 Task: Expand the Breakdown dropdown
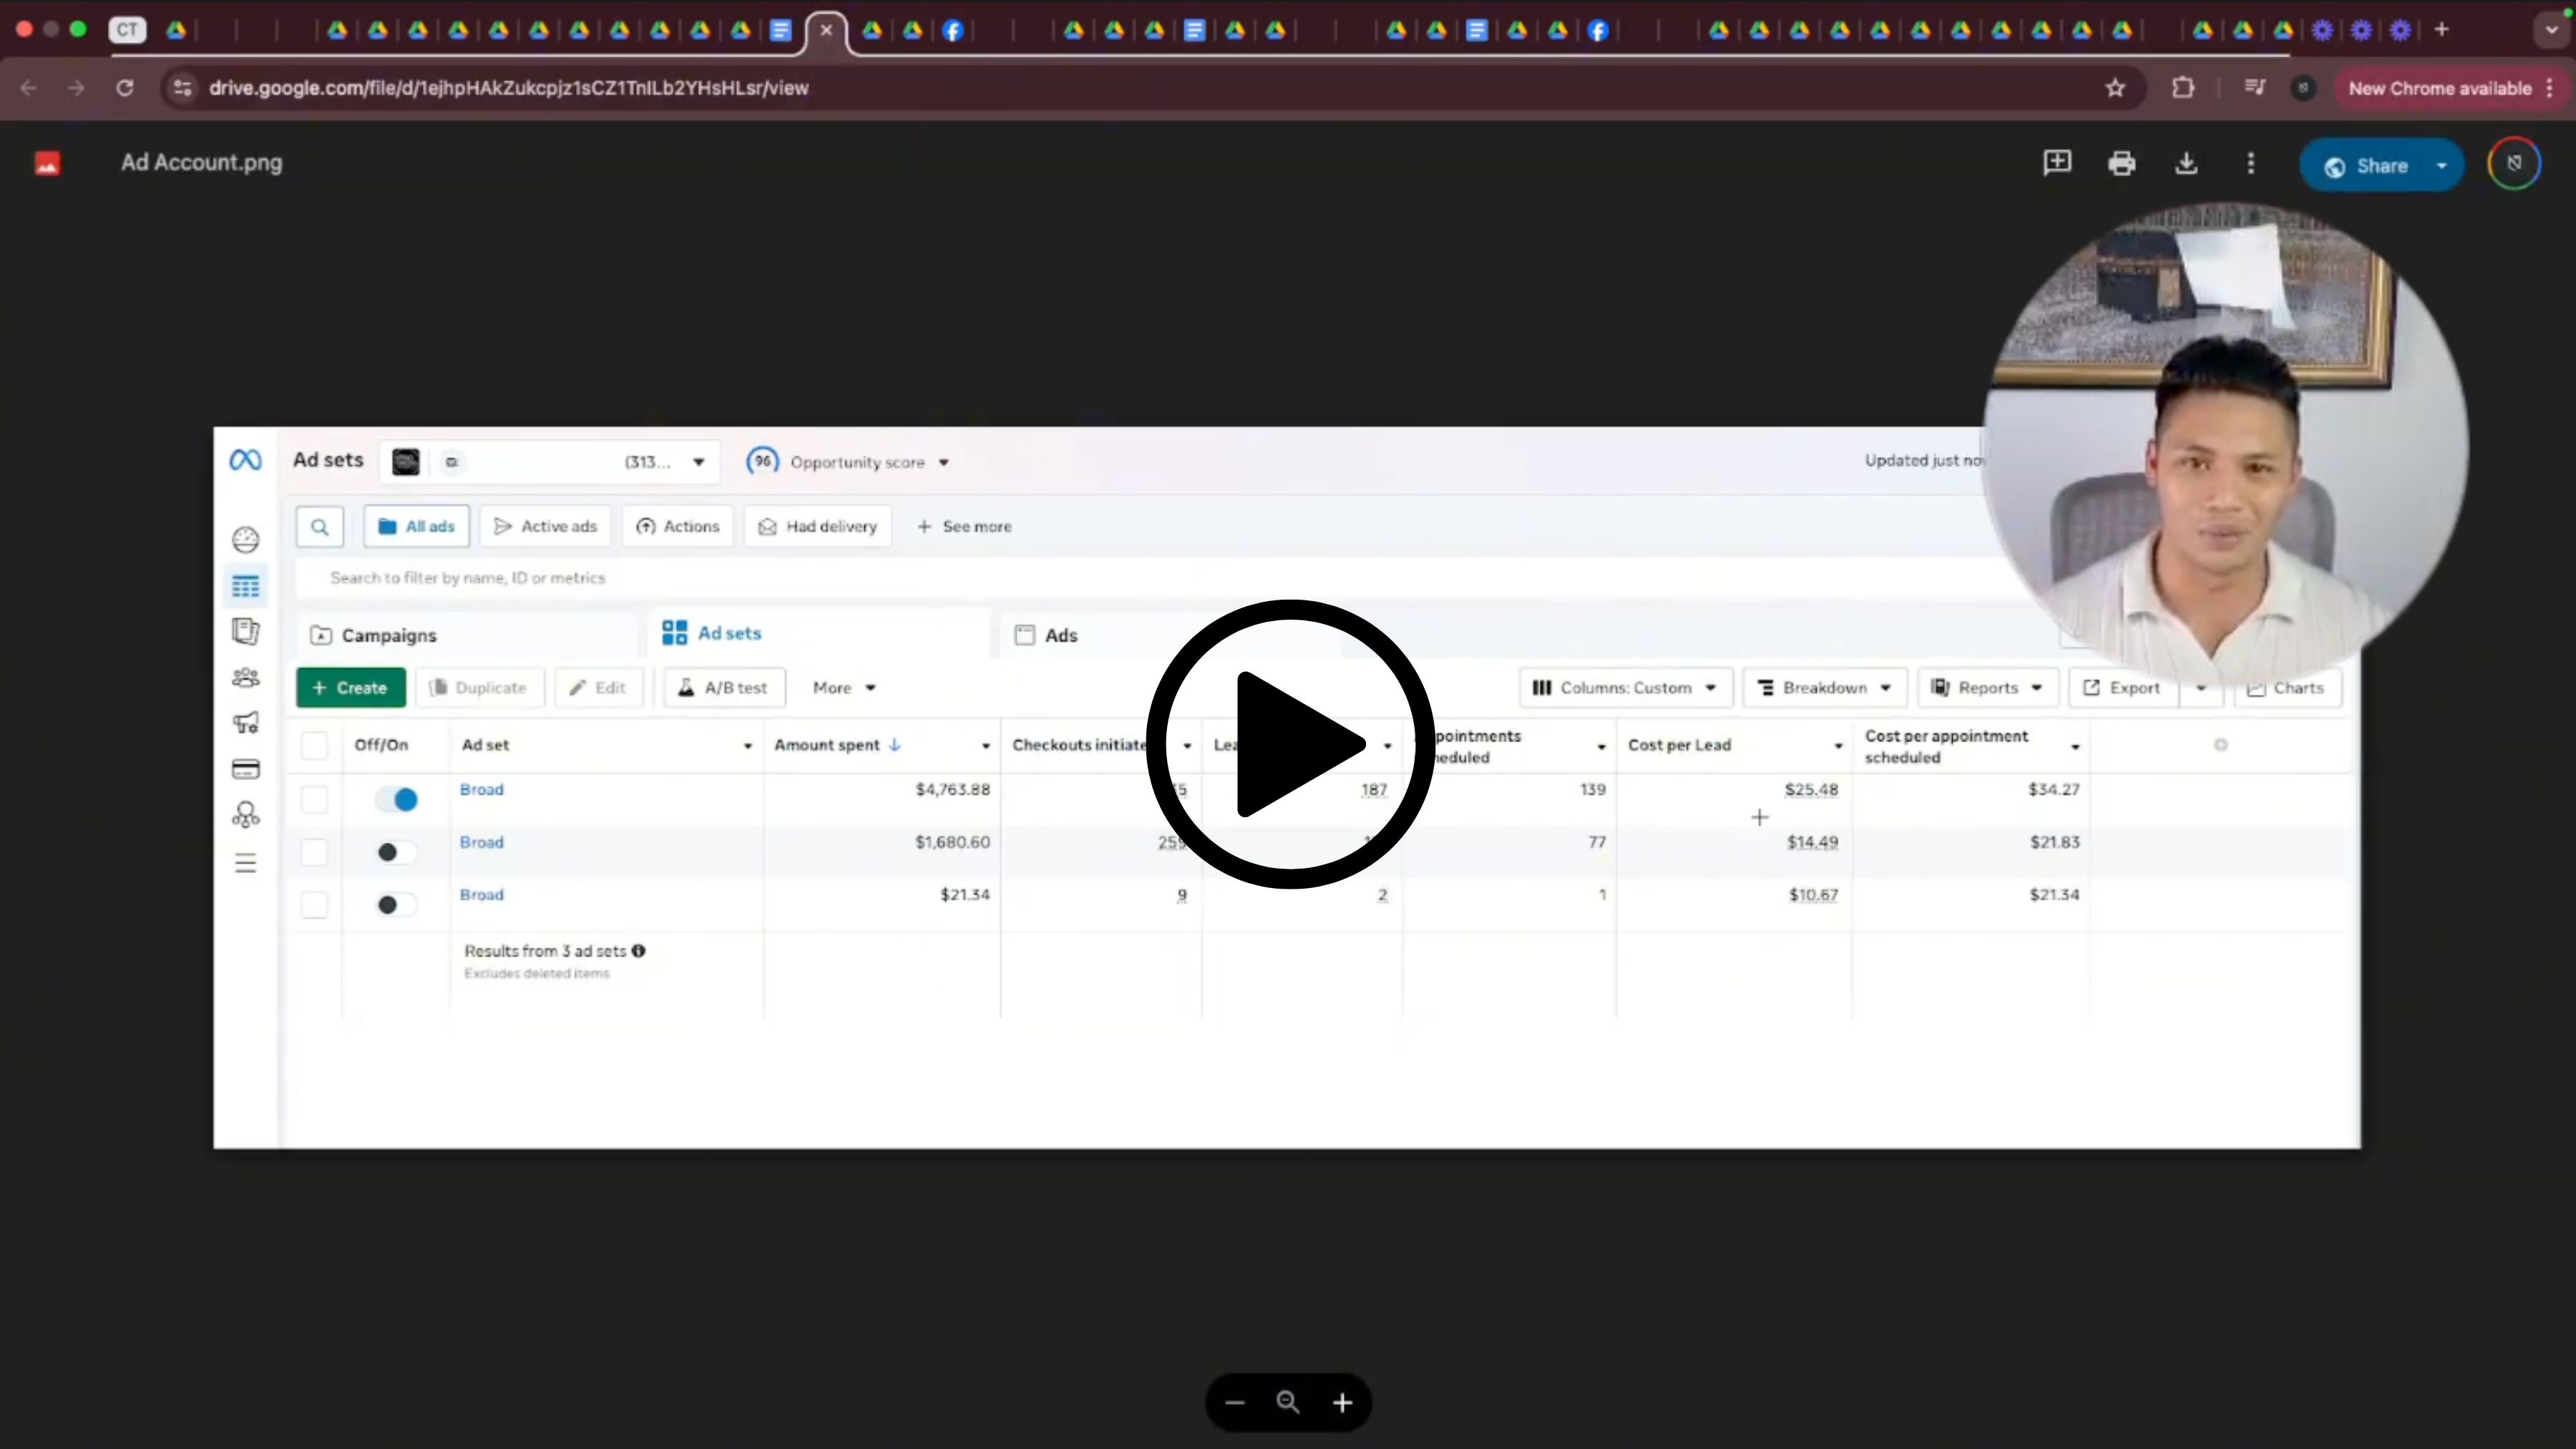pyautogui.click(x=1824, y=688)
